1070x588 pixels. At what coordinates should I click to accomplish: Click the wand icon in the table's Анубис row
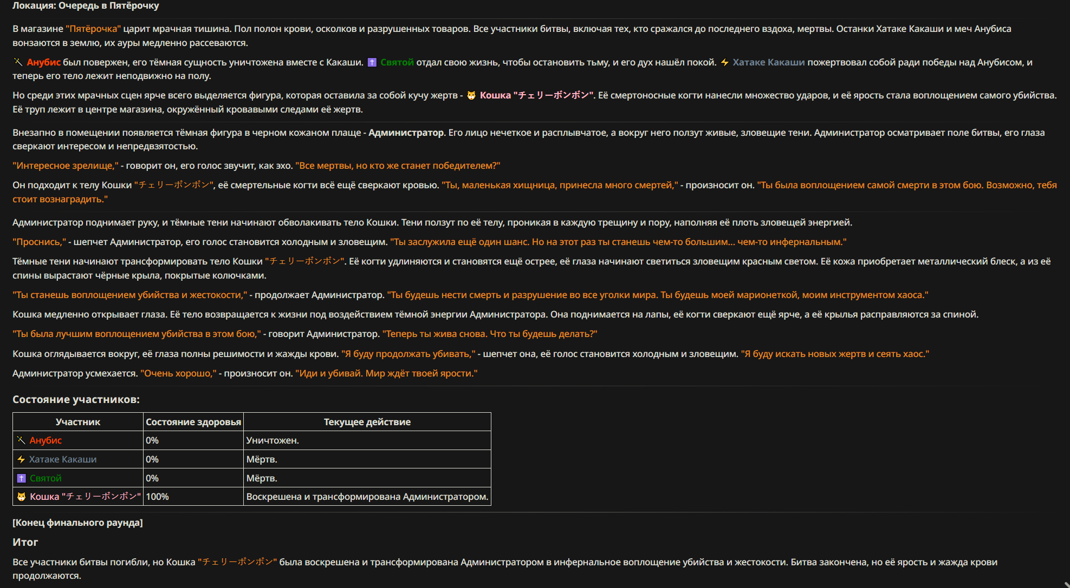point(21,440)
